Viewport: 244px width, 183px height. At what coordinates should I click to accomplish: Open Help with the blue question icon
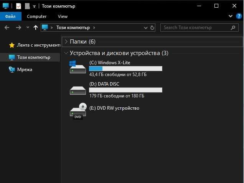pyautogui.click(x=239, y=16)
